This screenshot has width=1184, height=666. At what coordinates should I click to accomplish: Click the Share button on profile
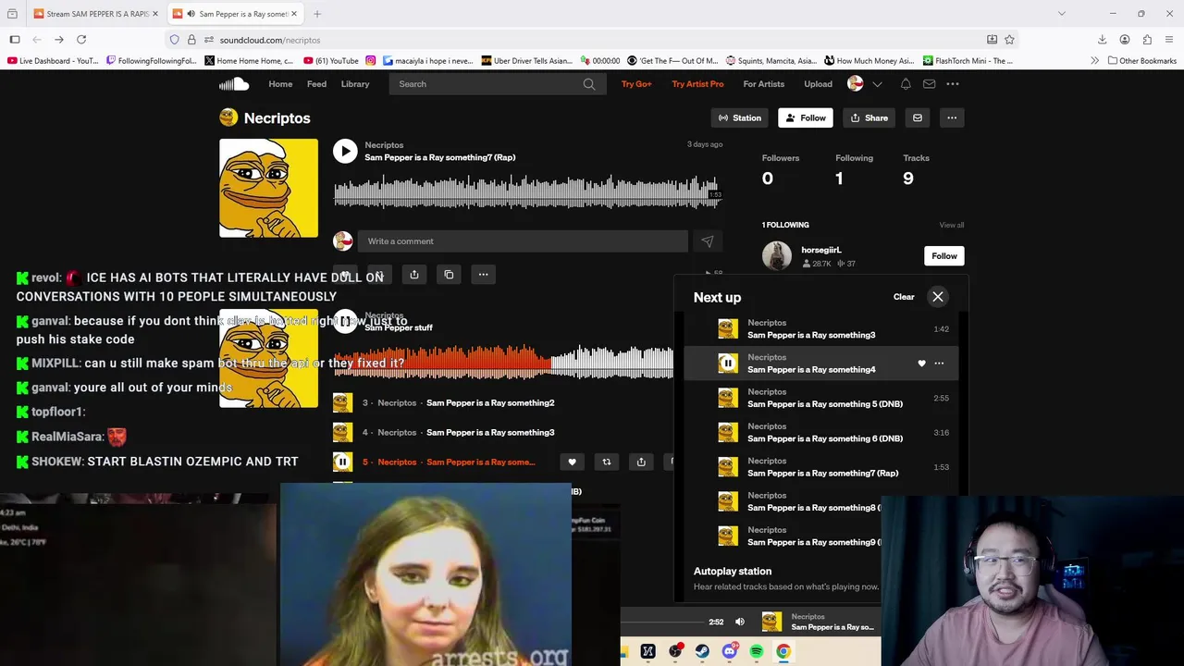pyautogui.click(x=869, y=117)
